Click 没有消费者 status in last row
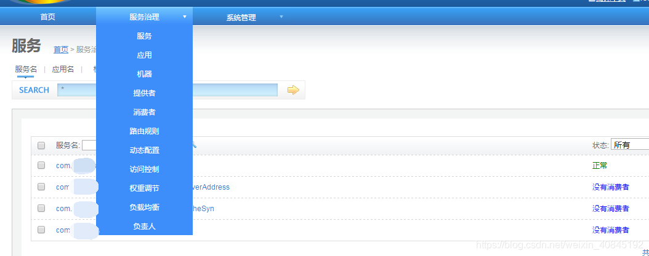 (610, 230)
